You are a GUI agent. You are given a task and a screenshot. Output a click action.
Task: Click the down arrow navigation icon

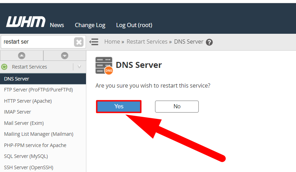pos(64,56)
